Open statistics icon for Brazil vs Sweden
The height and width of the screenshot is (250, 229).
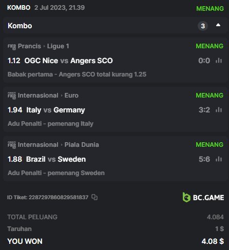click(219, 159)
